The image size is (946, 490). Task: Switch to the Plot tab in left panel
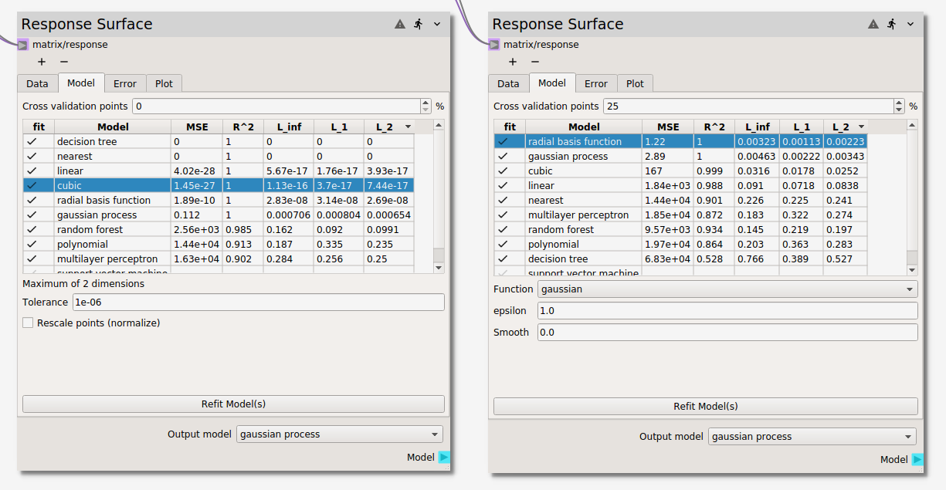164,83
